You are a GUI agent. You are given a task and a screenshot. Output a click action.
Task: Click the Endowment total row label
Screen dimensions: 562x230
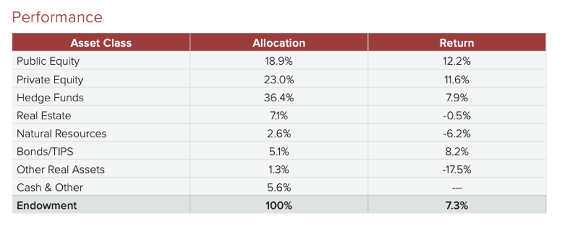coord(47,206)
